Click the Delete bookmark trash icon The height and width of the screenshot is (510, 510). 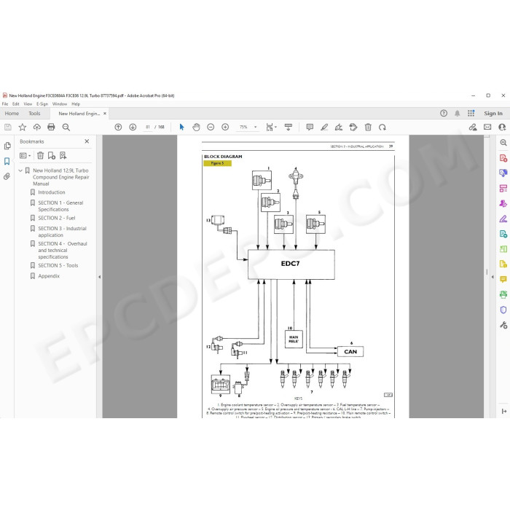pos(40,155)
